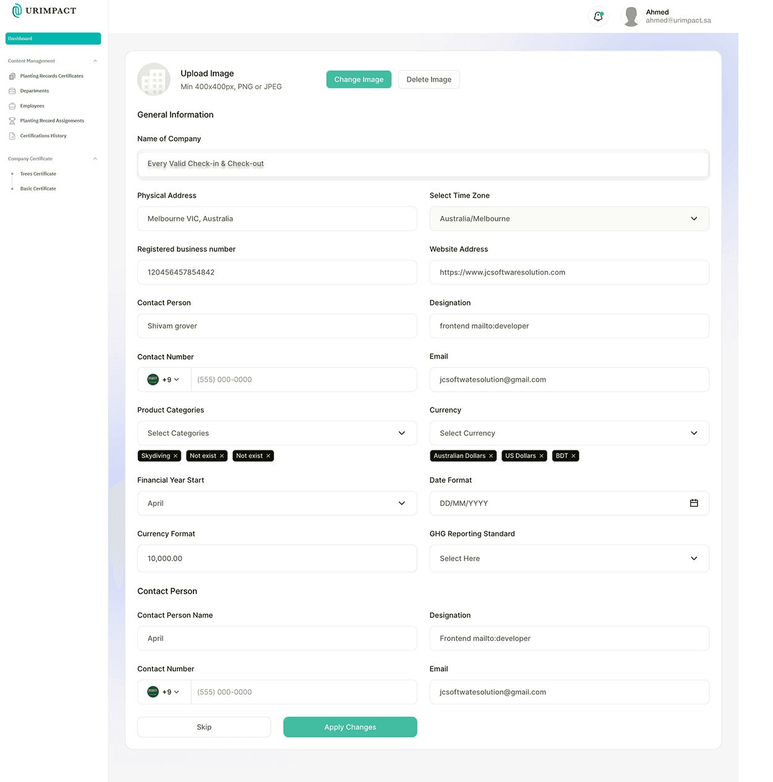Open Planting Records Certificates from the sidebar
773x782 pixels.
coord(51,76)
